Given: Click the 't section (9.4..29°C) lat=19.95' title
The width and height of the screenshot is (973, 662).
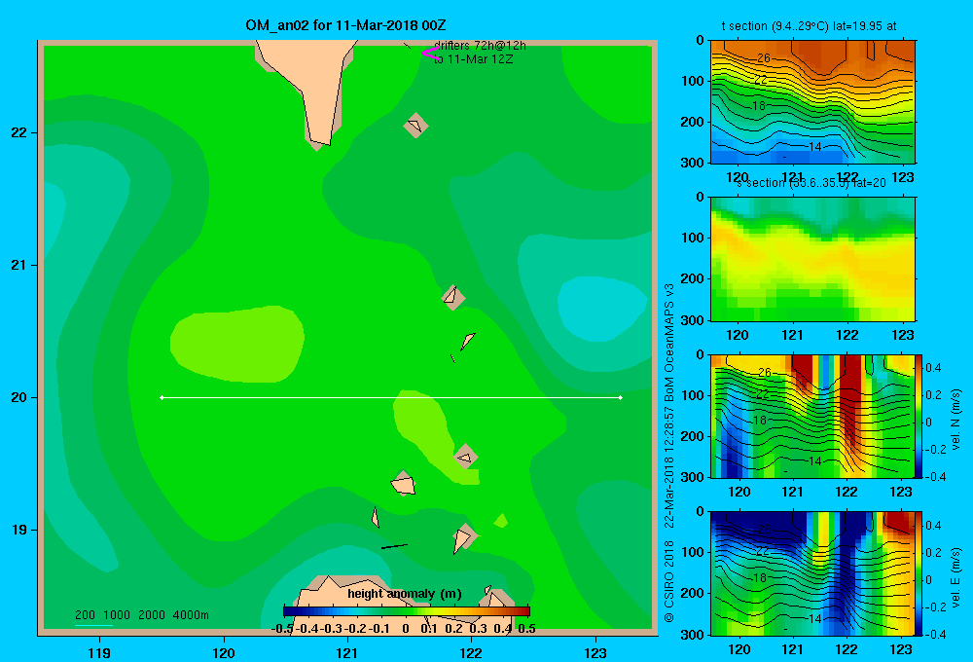Looking at the screenshot, I should click(x=809, y=26).
